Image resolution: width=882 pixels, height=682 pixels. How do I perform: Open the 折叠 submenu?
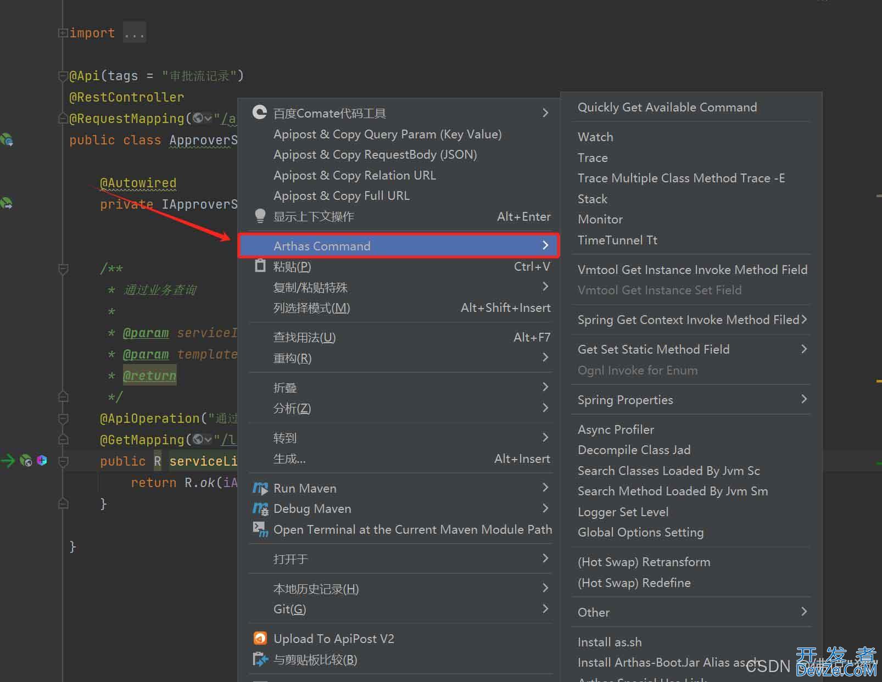(x=399, y=388)
